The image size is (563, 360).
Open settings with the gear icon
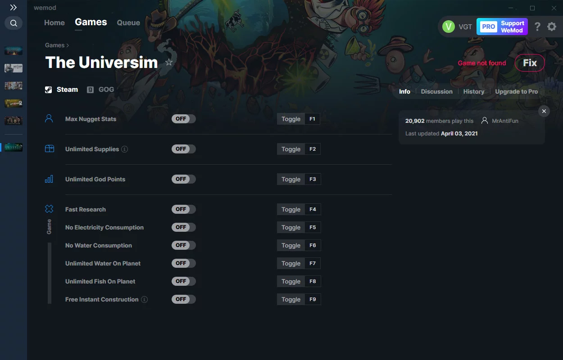click(552, 27)
